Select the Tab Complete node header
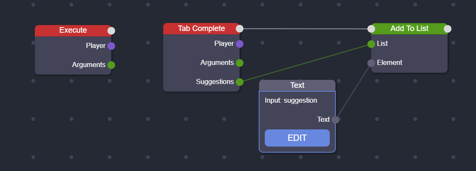 (x=201, y=28)
